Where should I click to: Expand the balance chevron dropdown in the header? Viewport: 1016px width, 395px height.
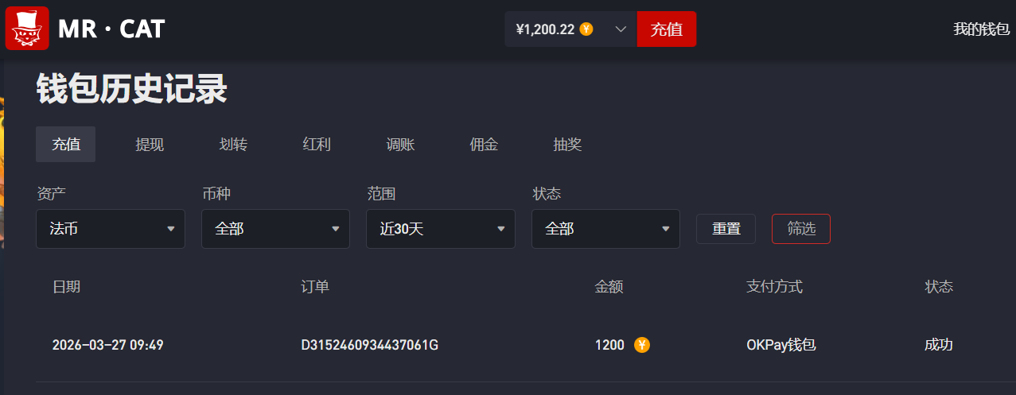(x=621, y=29)
